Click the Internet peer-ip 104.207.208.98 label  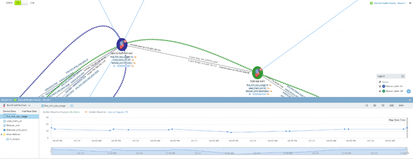[234, 70]
